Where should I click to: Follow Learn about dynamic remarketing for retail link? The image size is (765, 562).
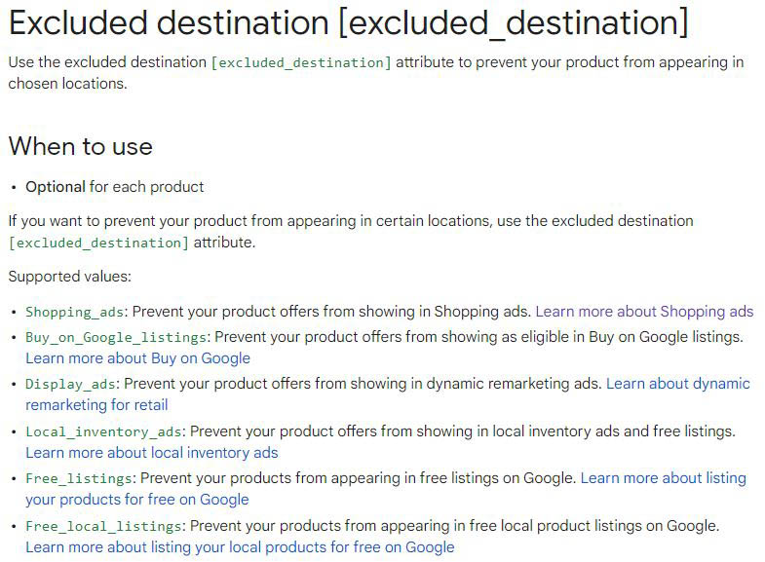click(x=677, y=384)
